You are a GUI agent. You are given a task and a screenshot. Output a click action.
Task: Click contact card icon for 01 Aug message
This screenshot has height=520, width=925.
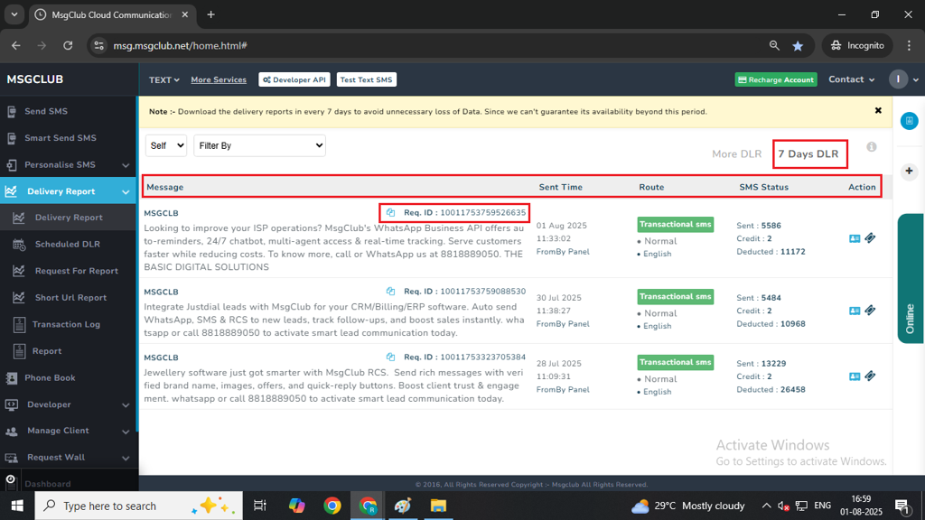point(855,238)
